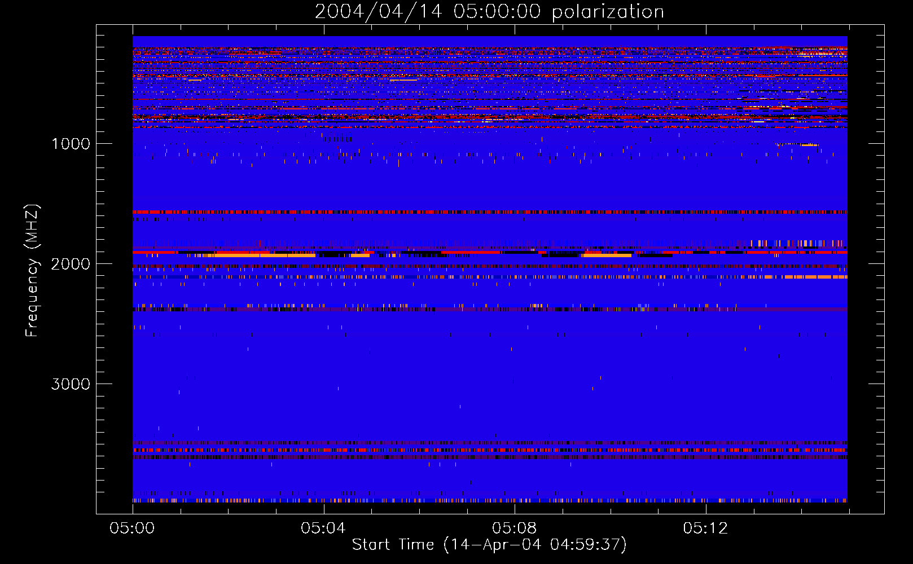Click the 05:00 time tick label
This screenshot has height=564, width=913.
point(132,528)
